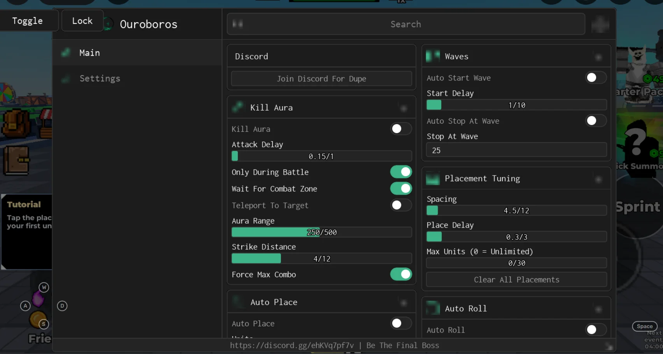Screen dimensions: 663x354
Task: Collapse the Kill Aura section
Action: tap(404, 108)
